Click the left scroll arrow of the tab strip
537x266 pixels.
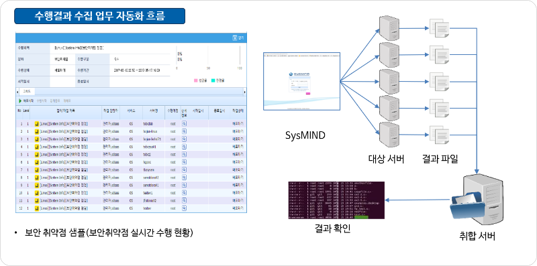pyautogui.click(x=17, y=92)
